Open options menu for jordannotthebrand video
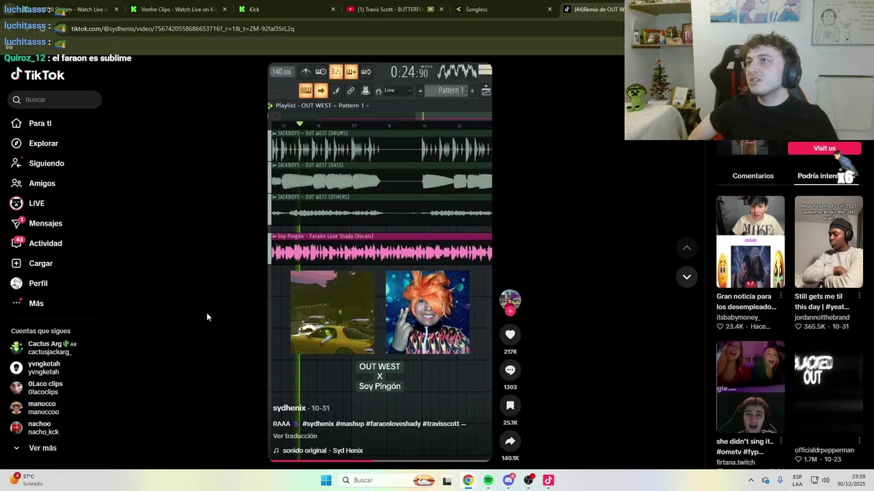The image size is (874, 491). [x=859, y=296]
